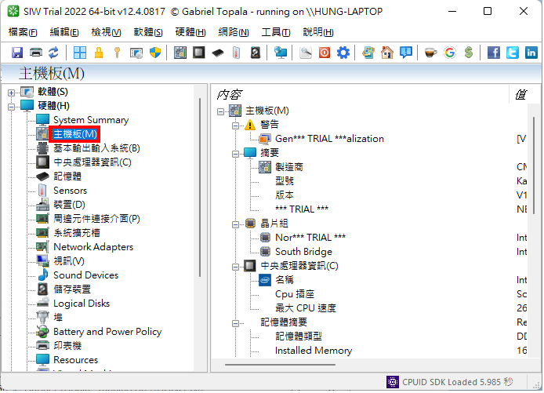
Task: Open the 檔案(F) menu
Action: (23, 32)
